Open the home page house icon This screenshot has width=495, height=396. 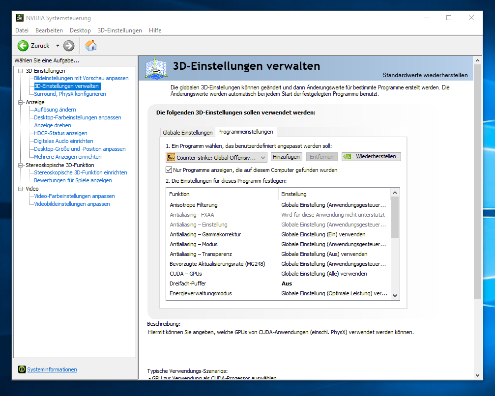(x=91, y=45)
